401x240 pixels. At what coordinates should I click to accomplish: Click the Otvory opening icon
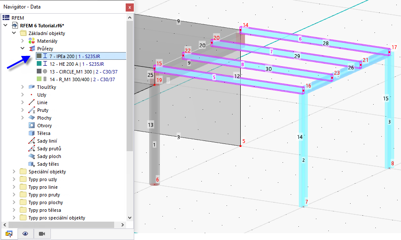tap(32, 126)
